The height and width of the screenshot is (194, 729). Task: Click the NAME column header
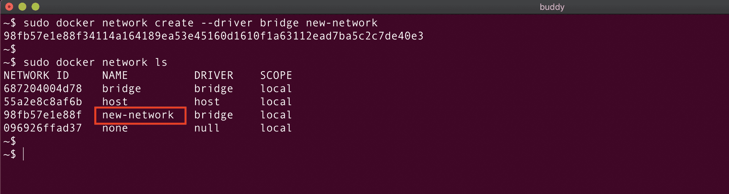pyautogui.click(x=115, y=76)
